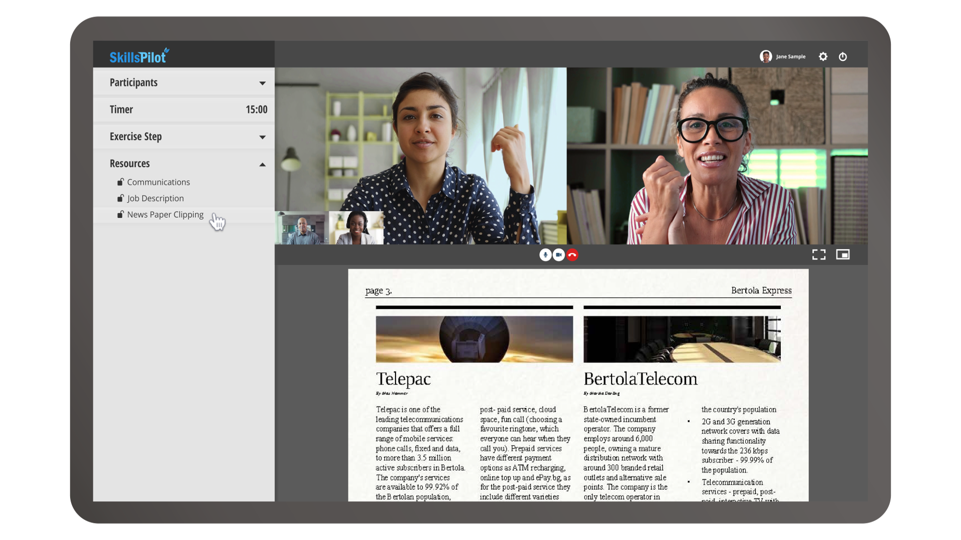This screenshot has height=540, width=961.
Task: Click lock icon beside Job Description
Action: 121,198
